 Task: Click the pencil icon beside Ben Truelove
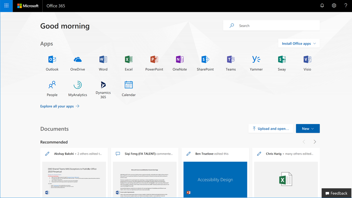click(189, 154)
